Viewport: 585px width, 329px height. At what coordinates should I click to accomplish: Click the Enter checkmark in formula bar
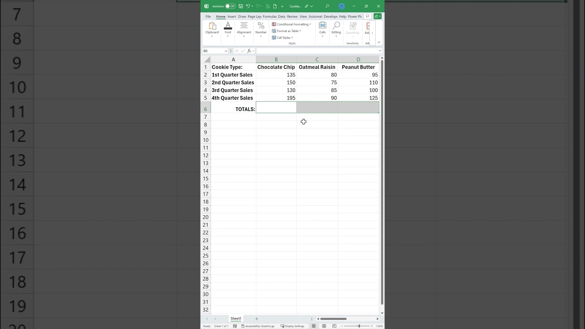243,51
